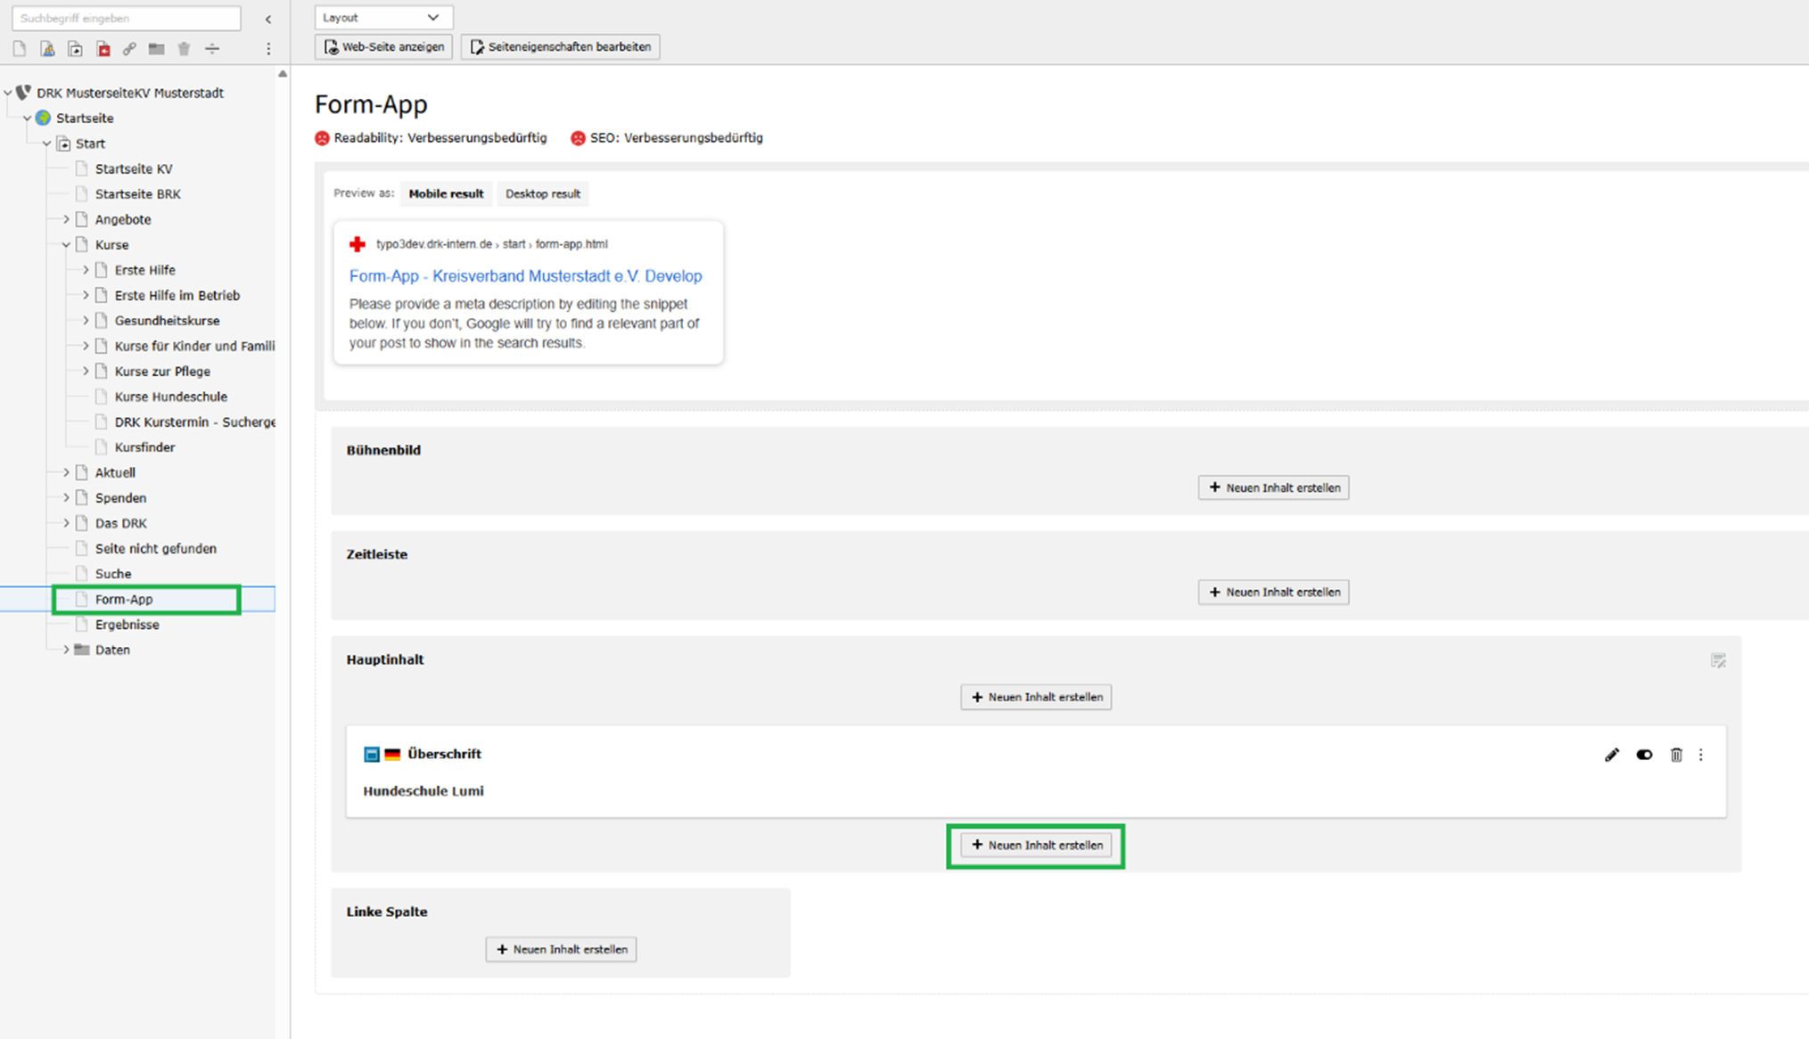Click the menu separator page icon
The image size is (1809, 1039).
point(211,49)
